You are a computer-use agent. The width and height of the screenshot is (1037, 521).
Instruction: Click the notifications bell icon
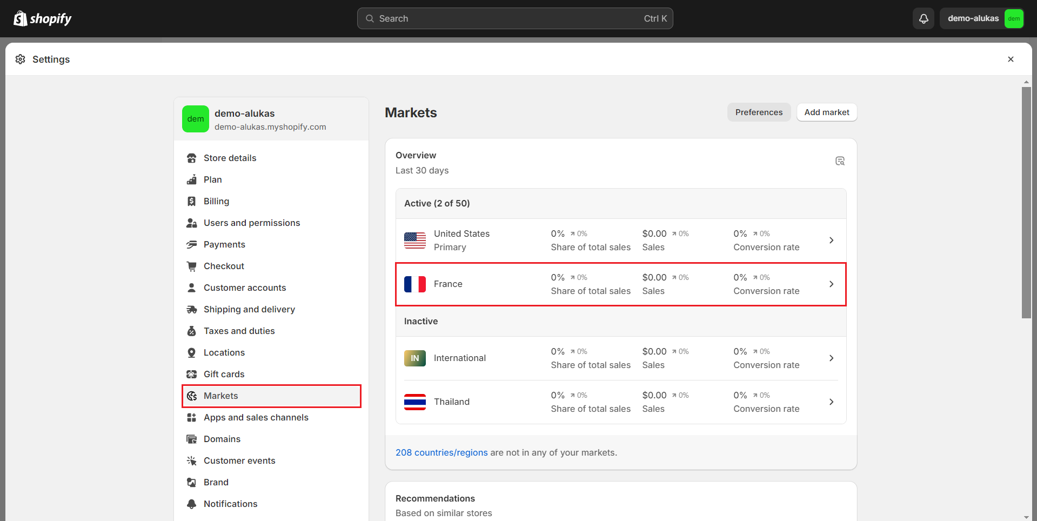tap(924, 18)
